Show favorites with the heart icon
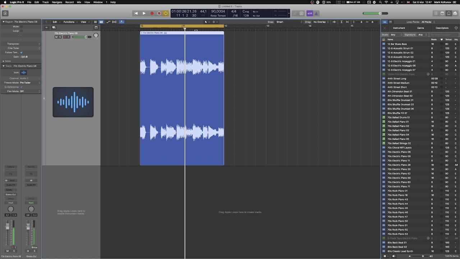Image resolution: width=460 pixels, height=259 pixels. point(456,28)
